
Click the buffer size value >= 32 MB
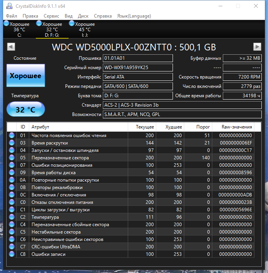click(x=242, y=58)
